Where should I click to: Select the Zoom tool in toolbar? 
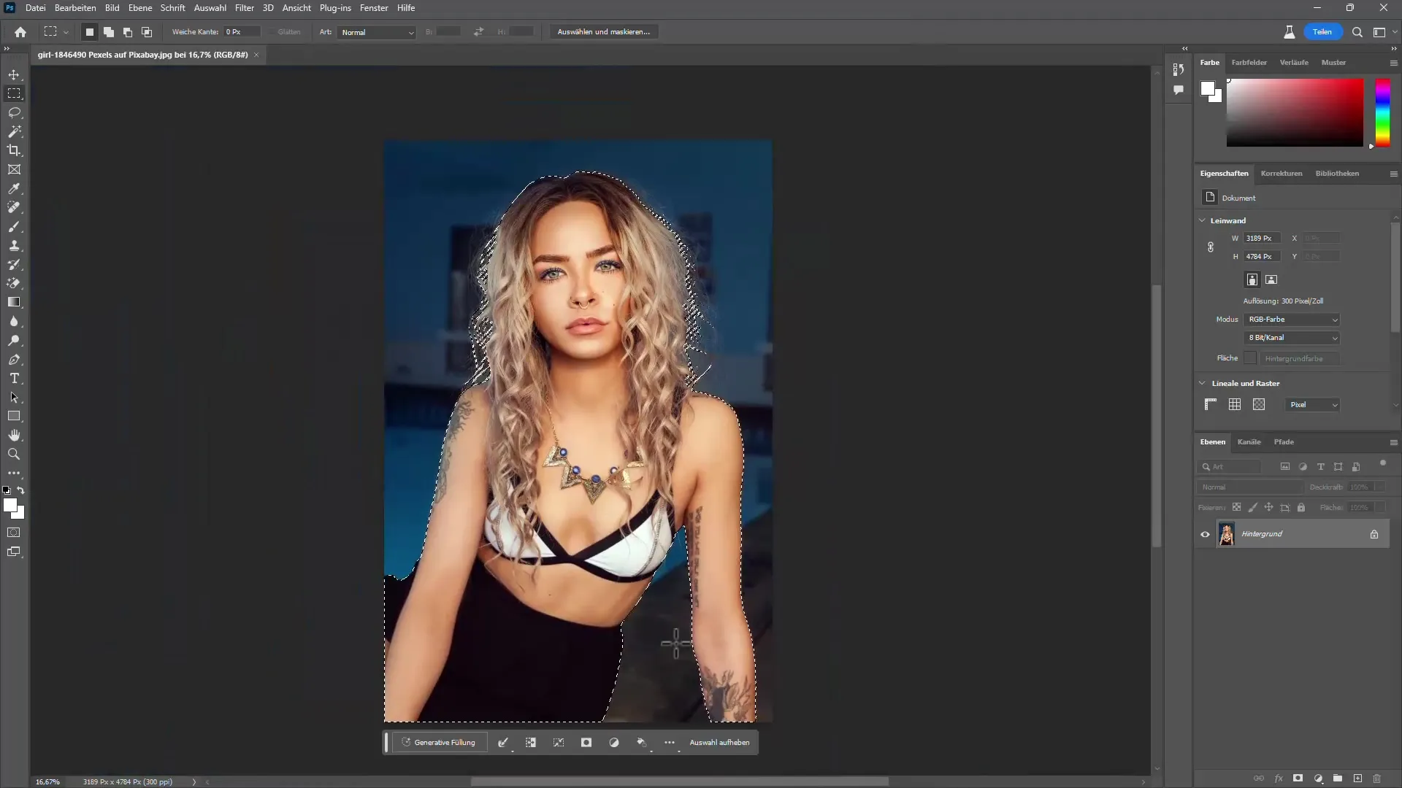[x=13, y=454]
